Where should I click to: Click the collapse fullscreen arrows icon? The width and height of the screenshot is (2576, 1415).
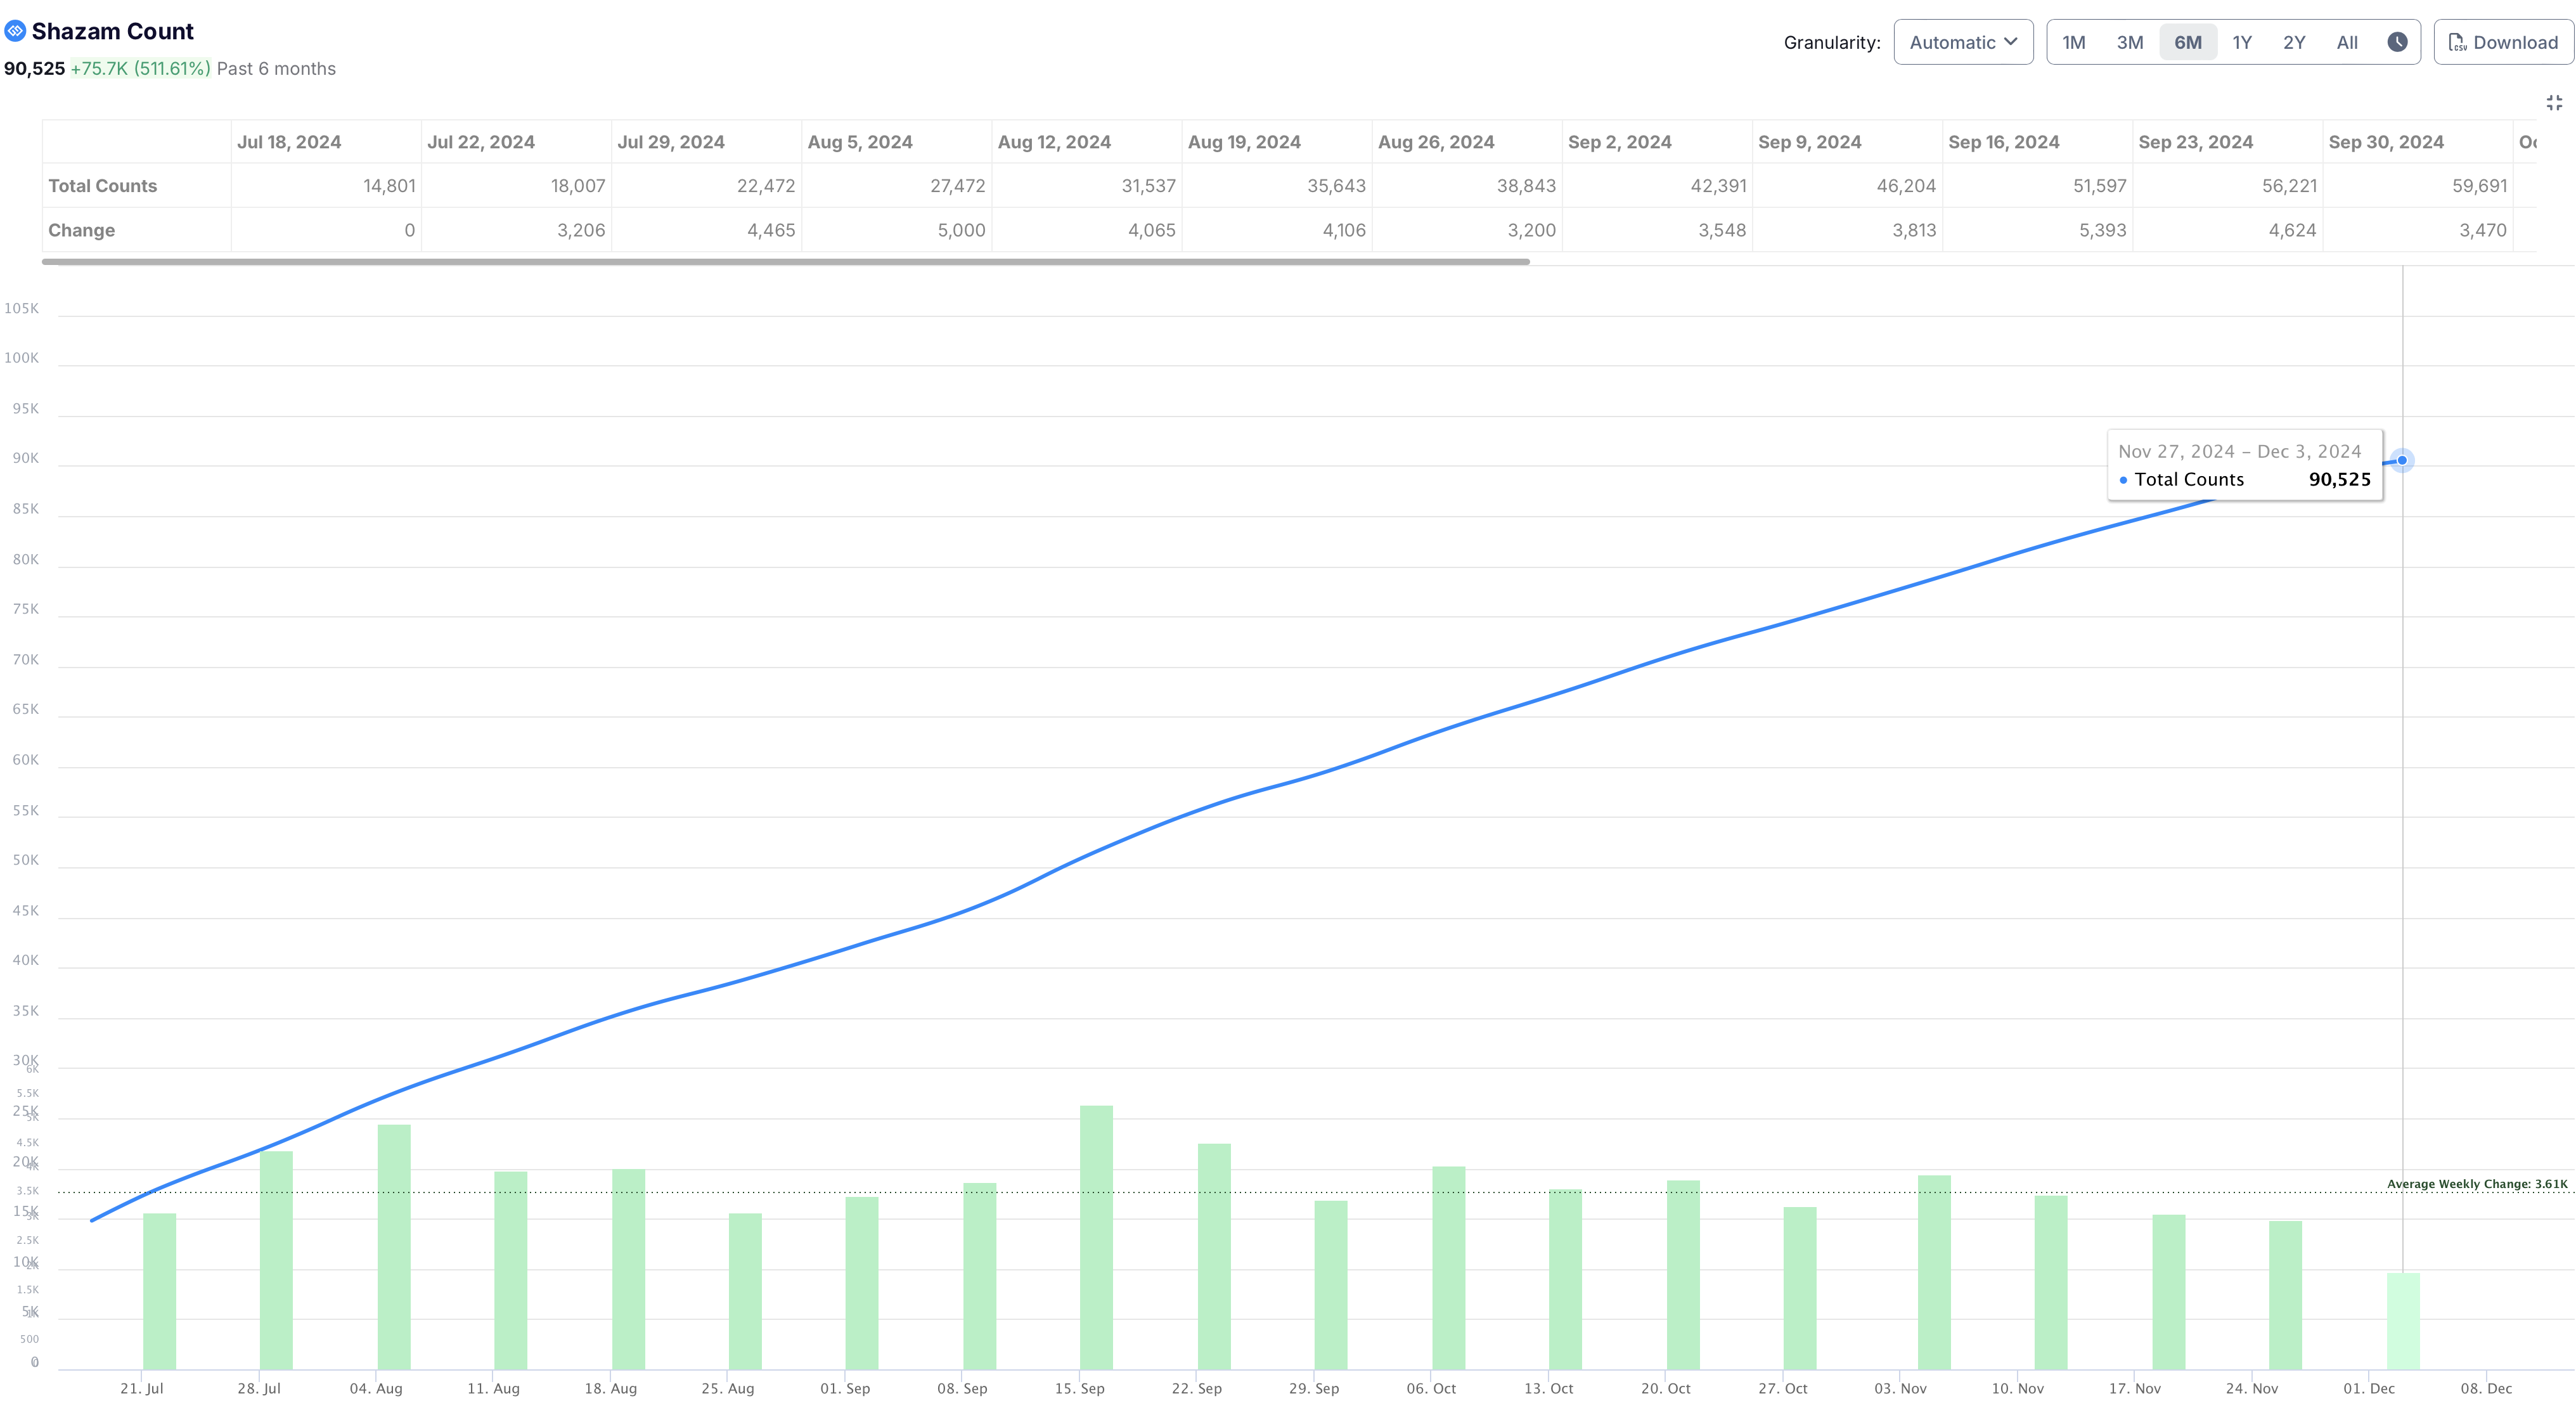(x=2554, y=103)
